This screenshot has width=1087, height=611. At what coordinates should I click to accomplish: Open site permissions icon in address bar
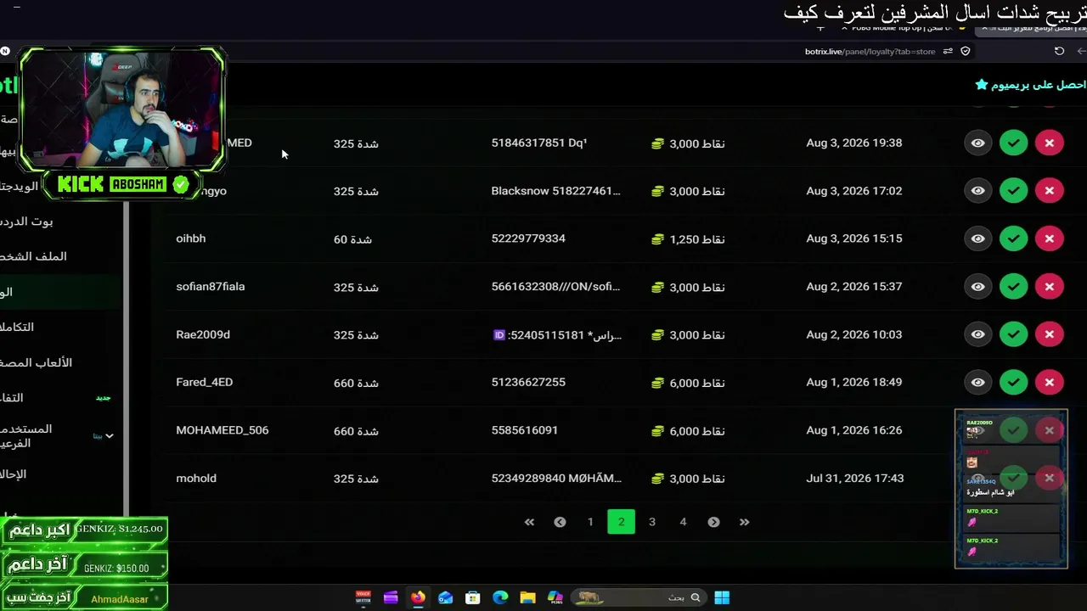(x=948, y=51)
